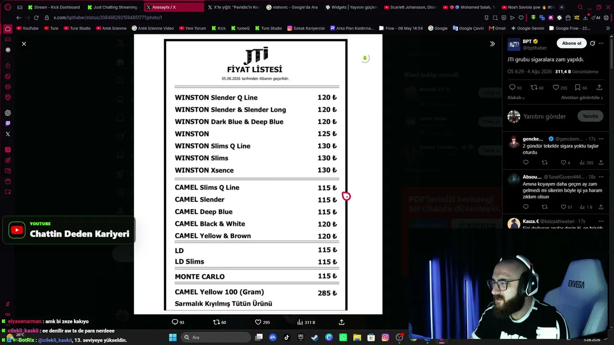Repost the Absou... comment

(544, 207)
